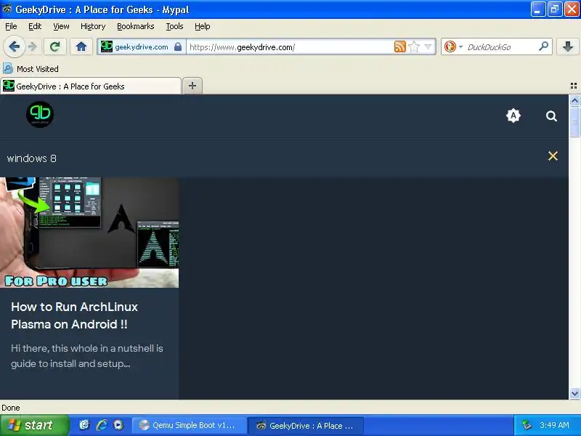
Task: Open the Home page button
Action: pos(81,47)
